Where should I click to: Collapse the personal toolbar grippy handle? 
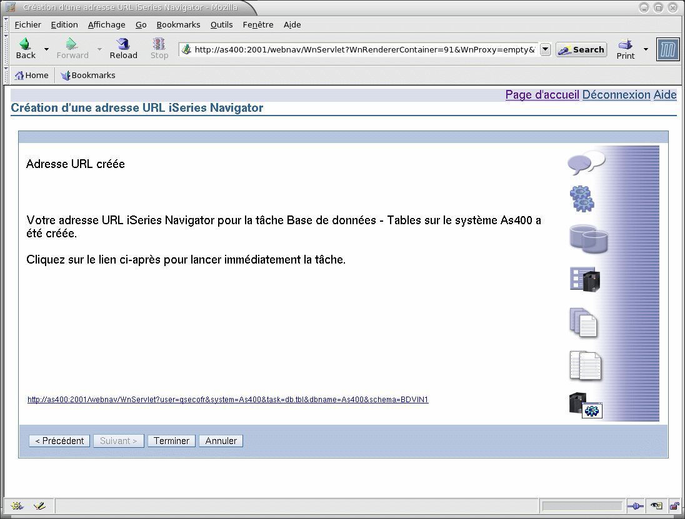[6, 76]
